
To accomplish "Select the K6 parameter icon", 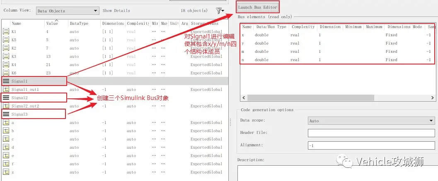I will (x=6, y=73).
